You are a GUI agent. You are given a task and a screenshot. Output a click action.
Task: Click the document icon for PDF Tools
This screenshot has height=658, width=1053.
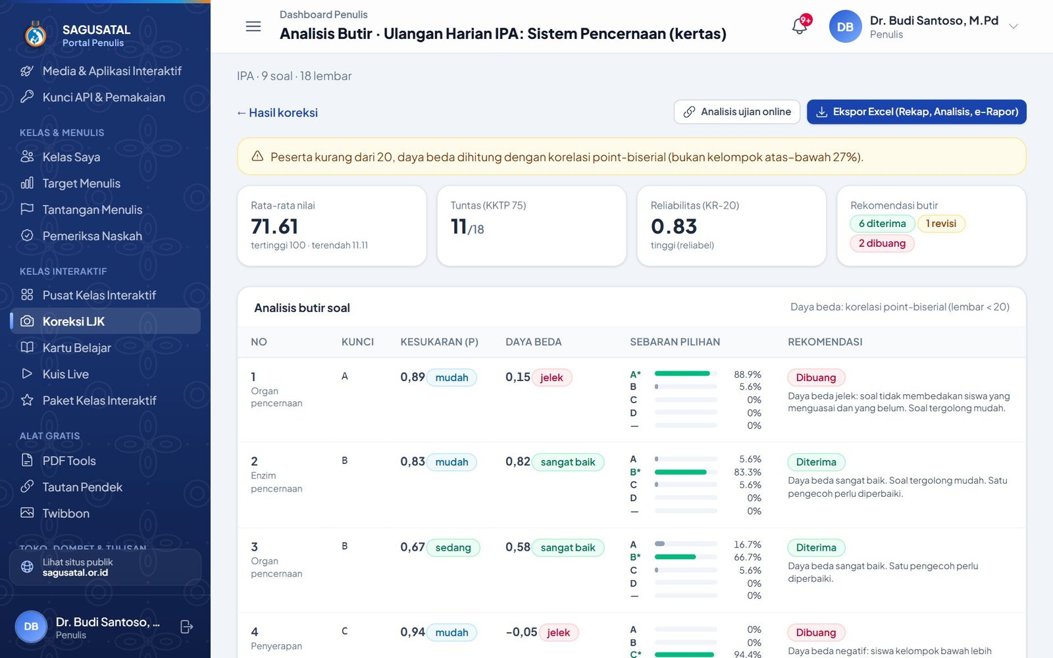click(x=27, y=461)
